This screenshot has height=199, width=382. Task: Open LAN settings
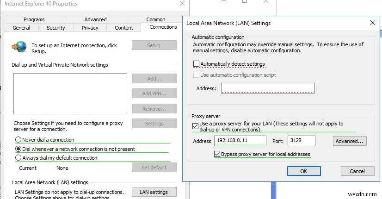[x=154, y=192]
